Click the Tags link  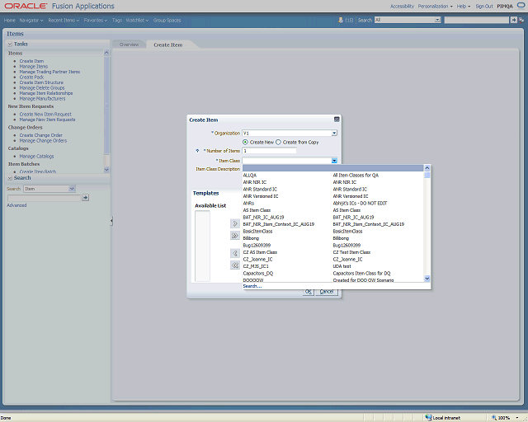coord(117,21)
